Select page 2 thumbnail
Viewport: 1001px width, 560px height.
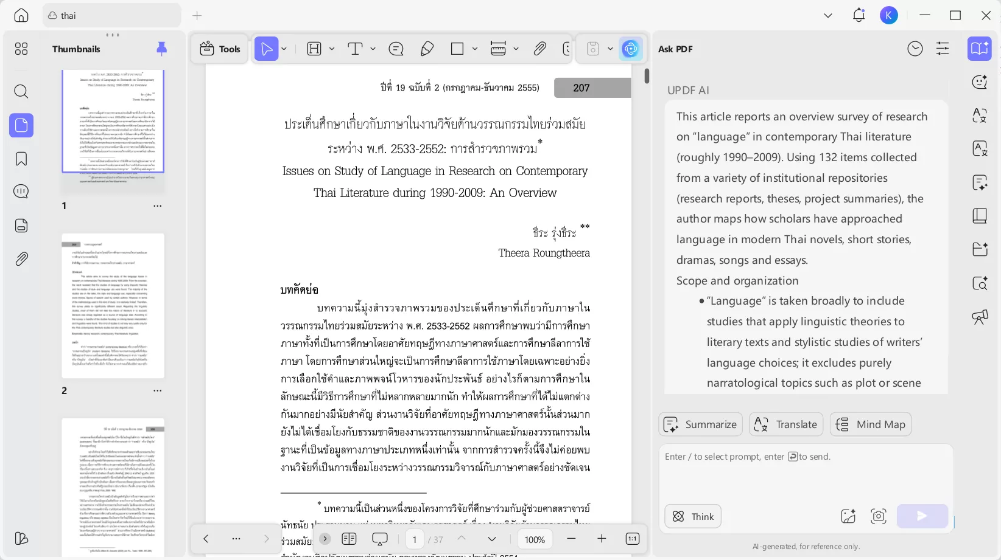click(x=113, y=305)
